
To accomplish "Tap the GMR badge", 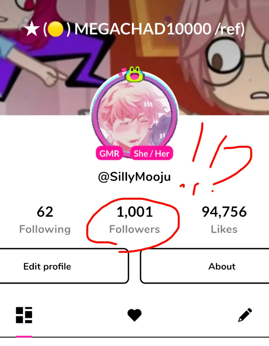I will click(109, 153).
